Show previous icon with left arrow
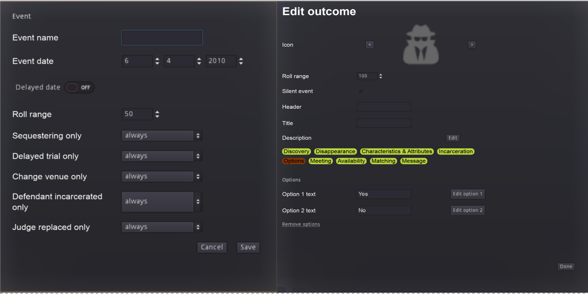The height and width of the screenshot is (294, 588). click(x=370, y=45)
